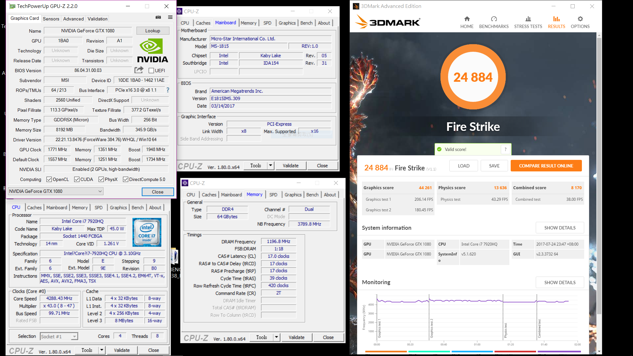Screen dimensions: 633x356
Task: Open the 3DMark Results icon
Action: [556, 19]
